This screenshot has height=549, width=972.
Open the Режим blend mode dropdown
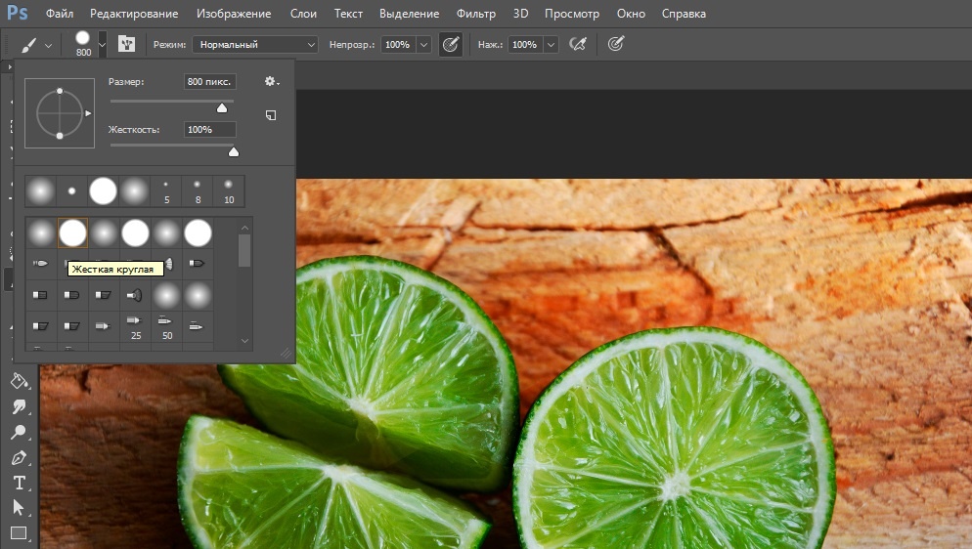(255, 45)
